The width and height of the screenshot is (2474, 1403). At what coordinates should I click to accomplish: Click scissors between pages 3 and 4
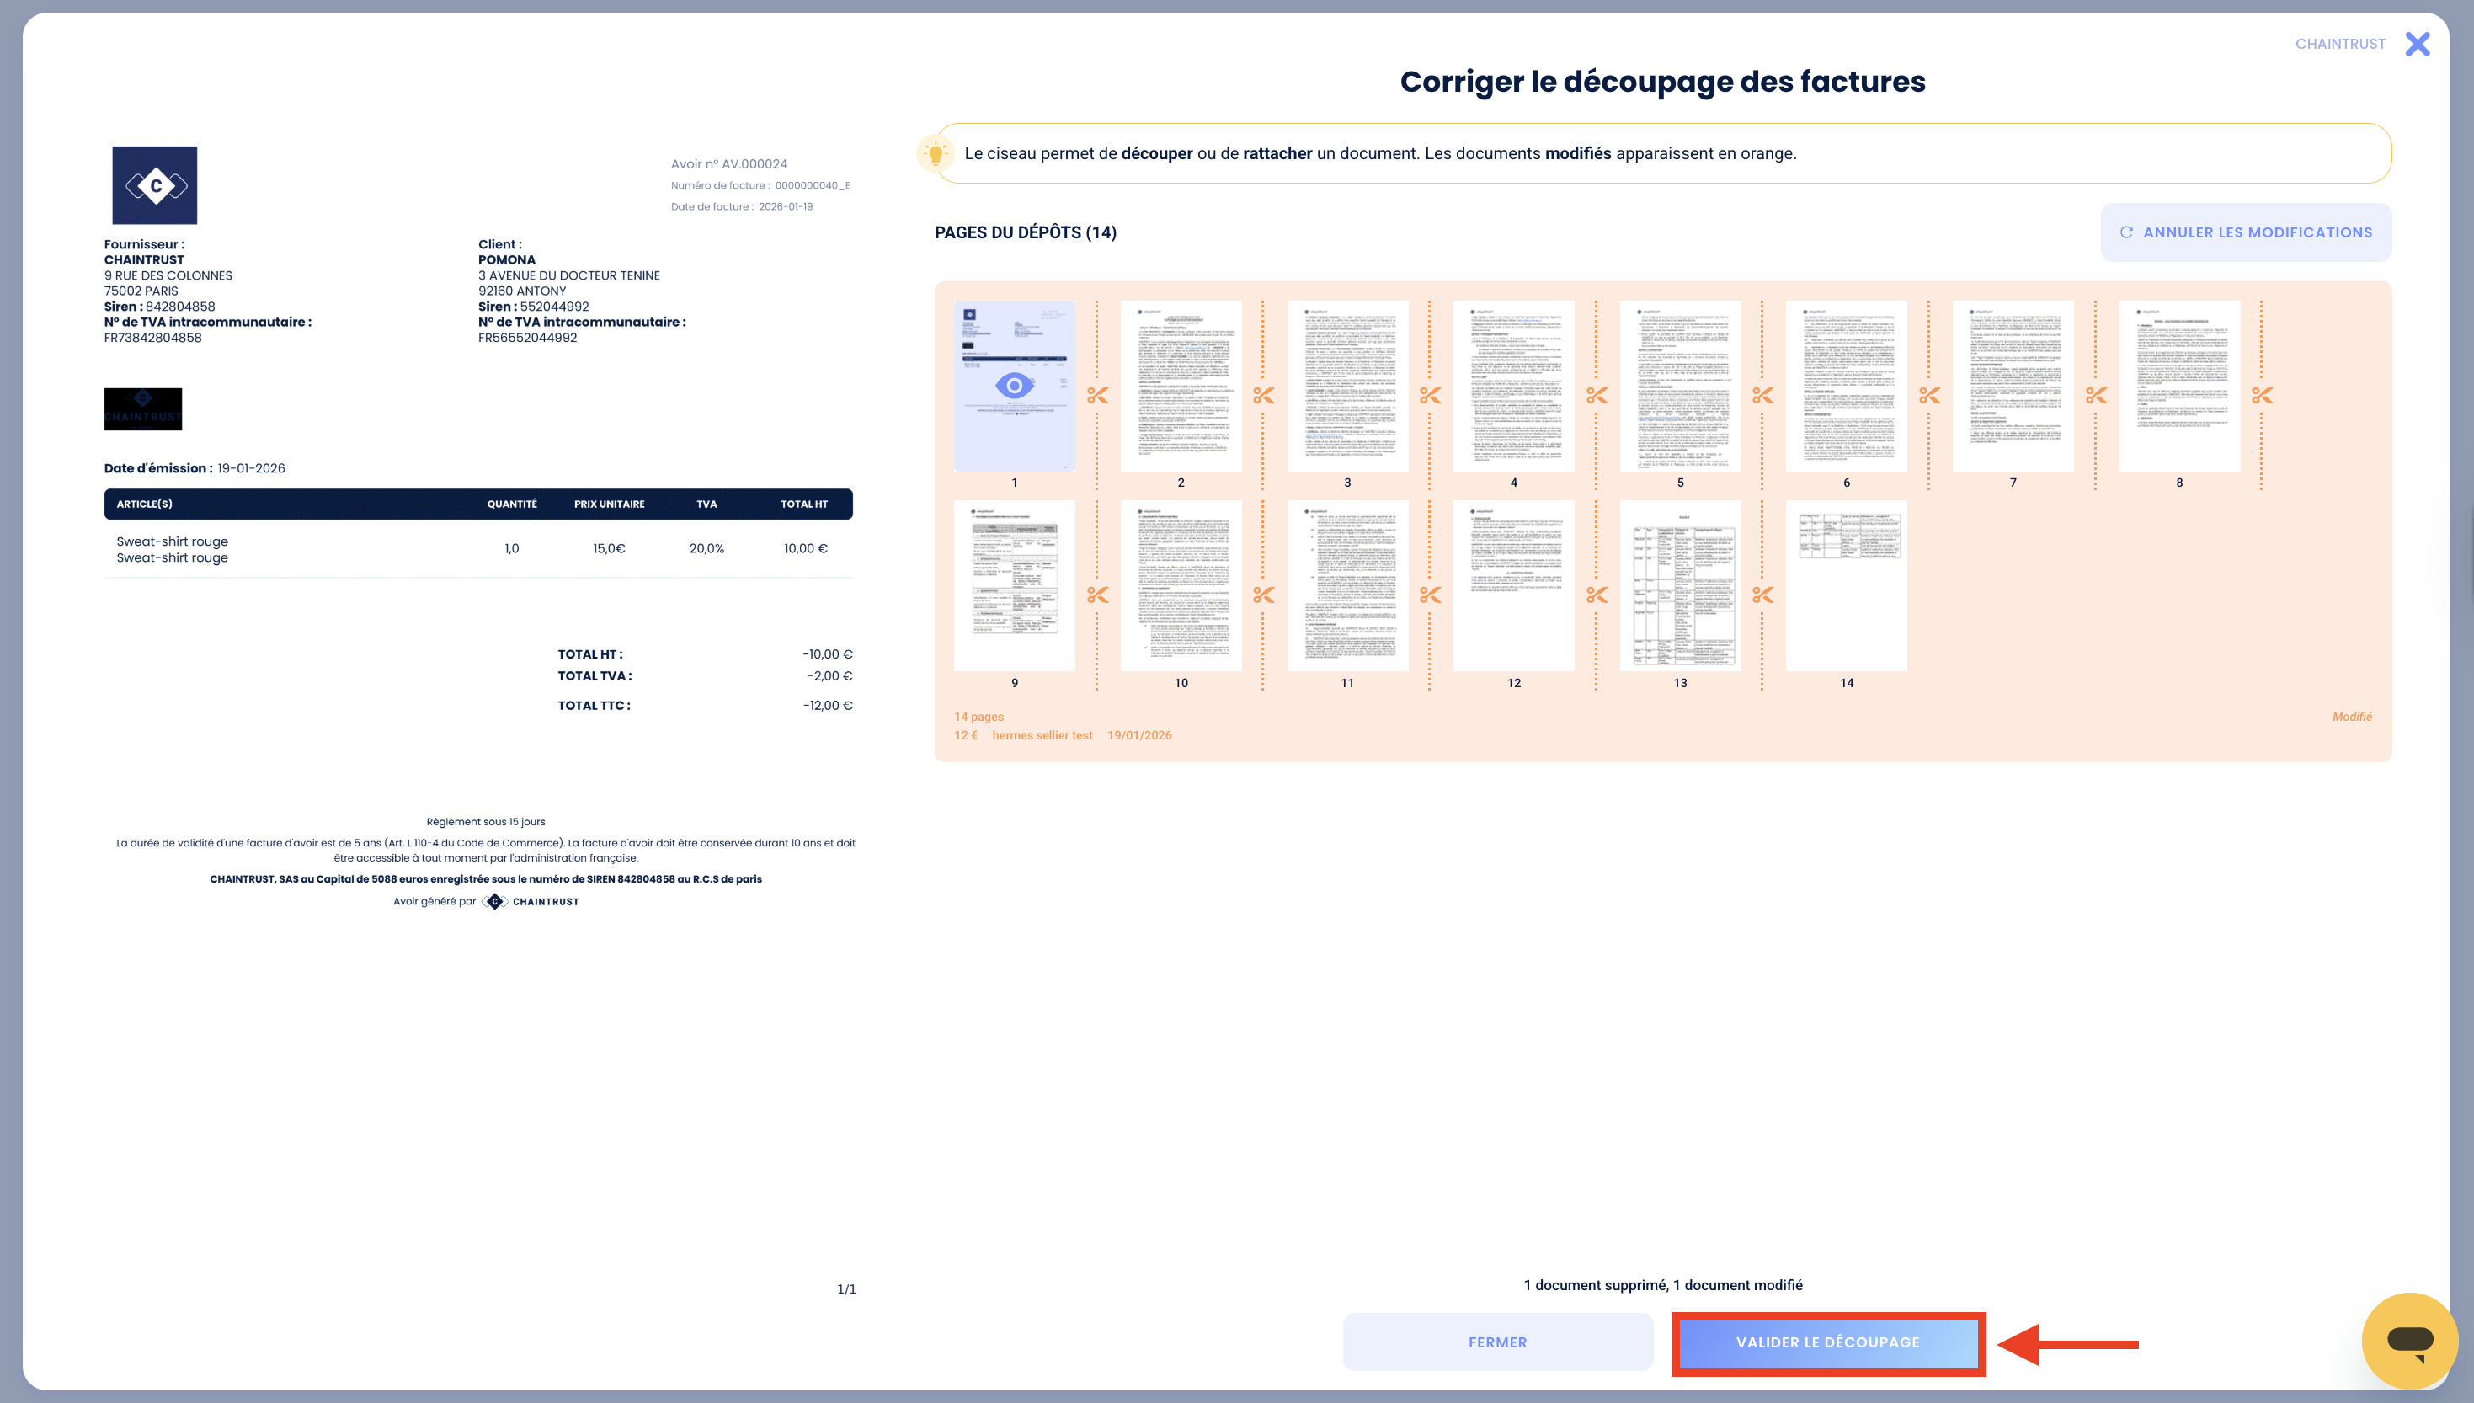(1430, 395)
